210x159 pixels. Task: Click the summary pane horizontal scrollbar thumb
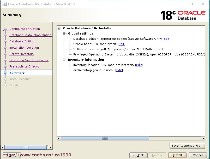(x=105, y=138)
